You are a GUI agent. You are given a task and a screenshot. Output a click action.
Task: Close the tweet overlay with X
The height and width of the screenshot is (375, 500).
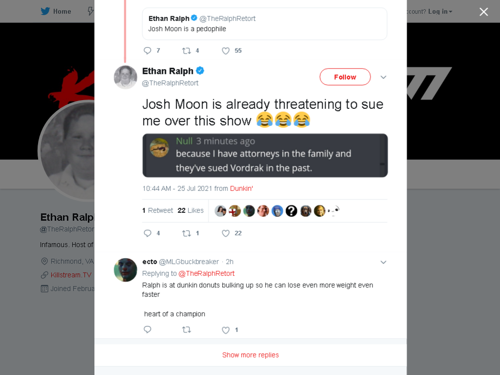(483, 12)
